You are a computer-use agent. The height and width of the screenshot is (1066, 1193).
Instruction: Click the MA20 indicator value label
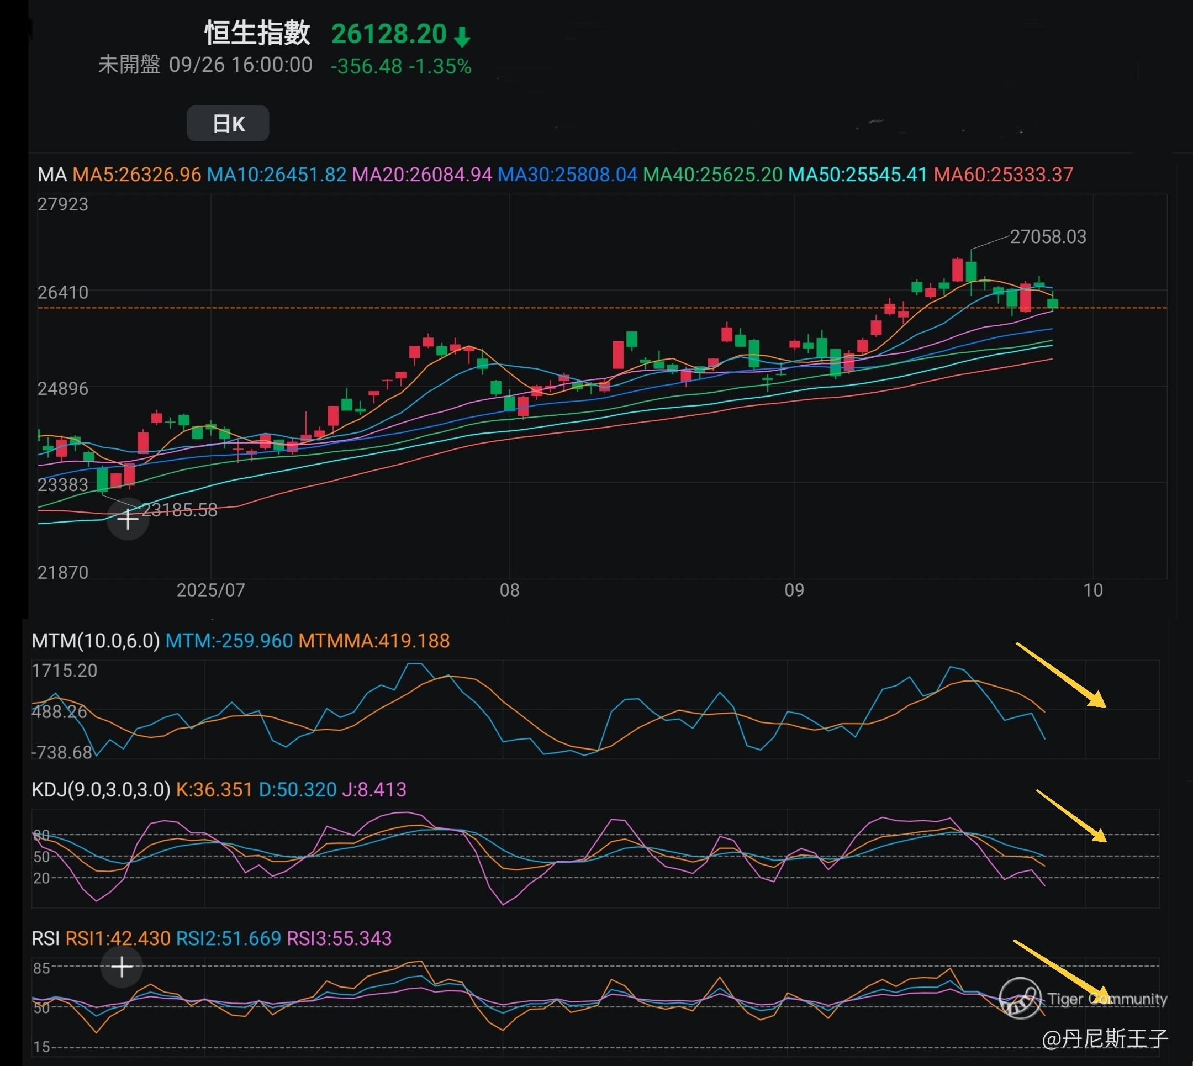pyautogui.click(x=421, y=175)
